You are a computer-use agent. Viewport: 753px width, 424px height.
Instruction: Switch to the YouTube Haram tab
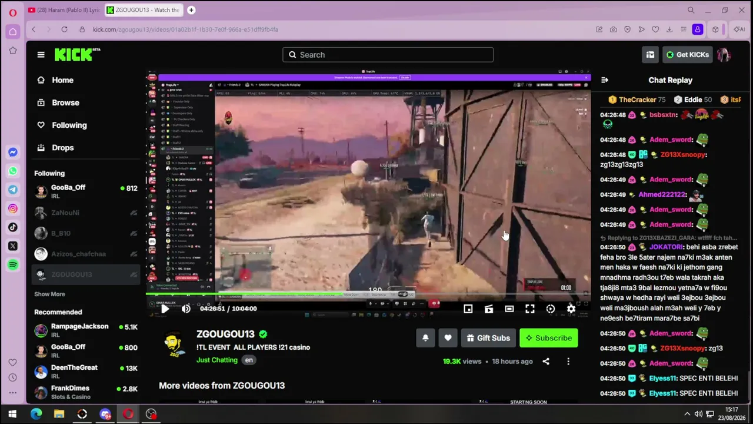(64, 10)
